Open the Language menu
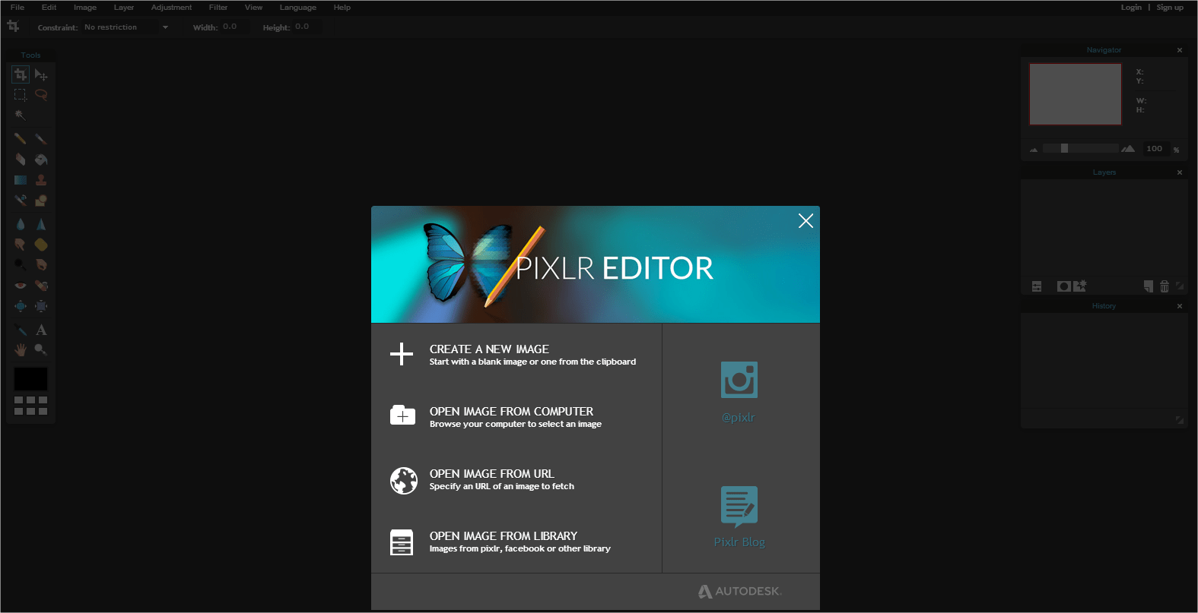The height and width of the screenshot is (613, 1198). [x=297, y=8]
